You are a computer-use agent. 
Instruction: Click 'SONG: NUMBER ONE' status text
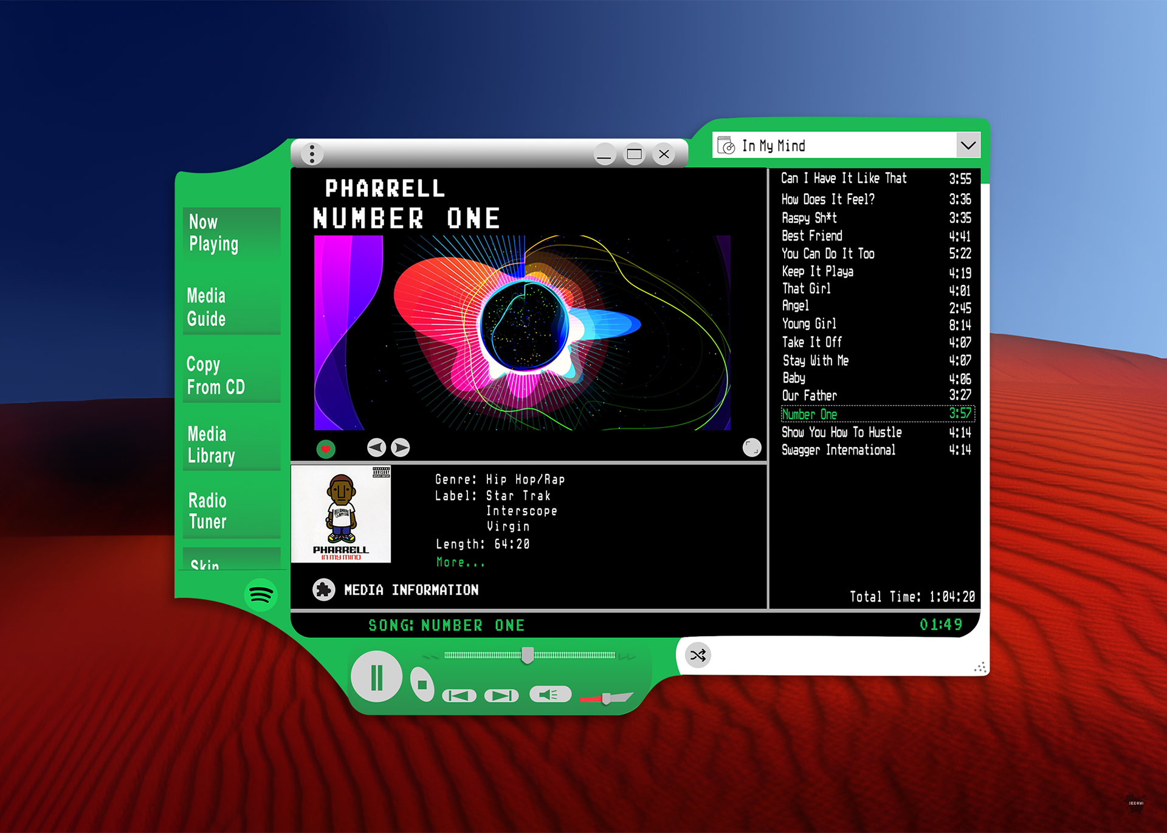446,625
